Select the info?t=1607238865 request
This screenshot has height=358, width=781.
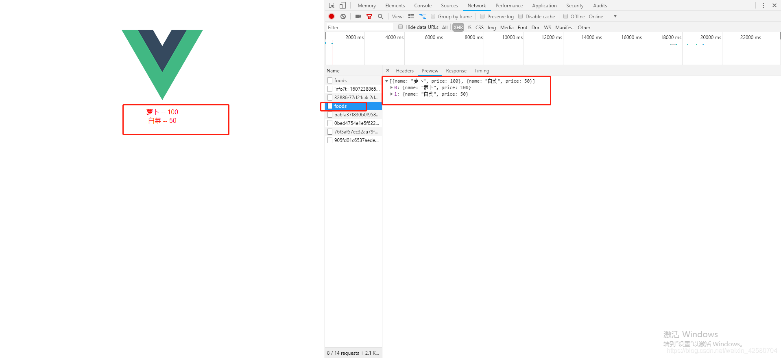click(353, 89)
